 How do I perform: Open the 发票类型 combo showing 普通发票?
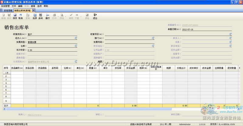coord(52,42)
